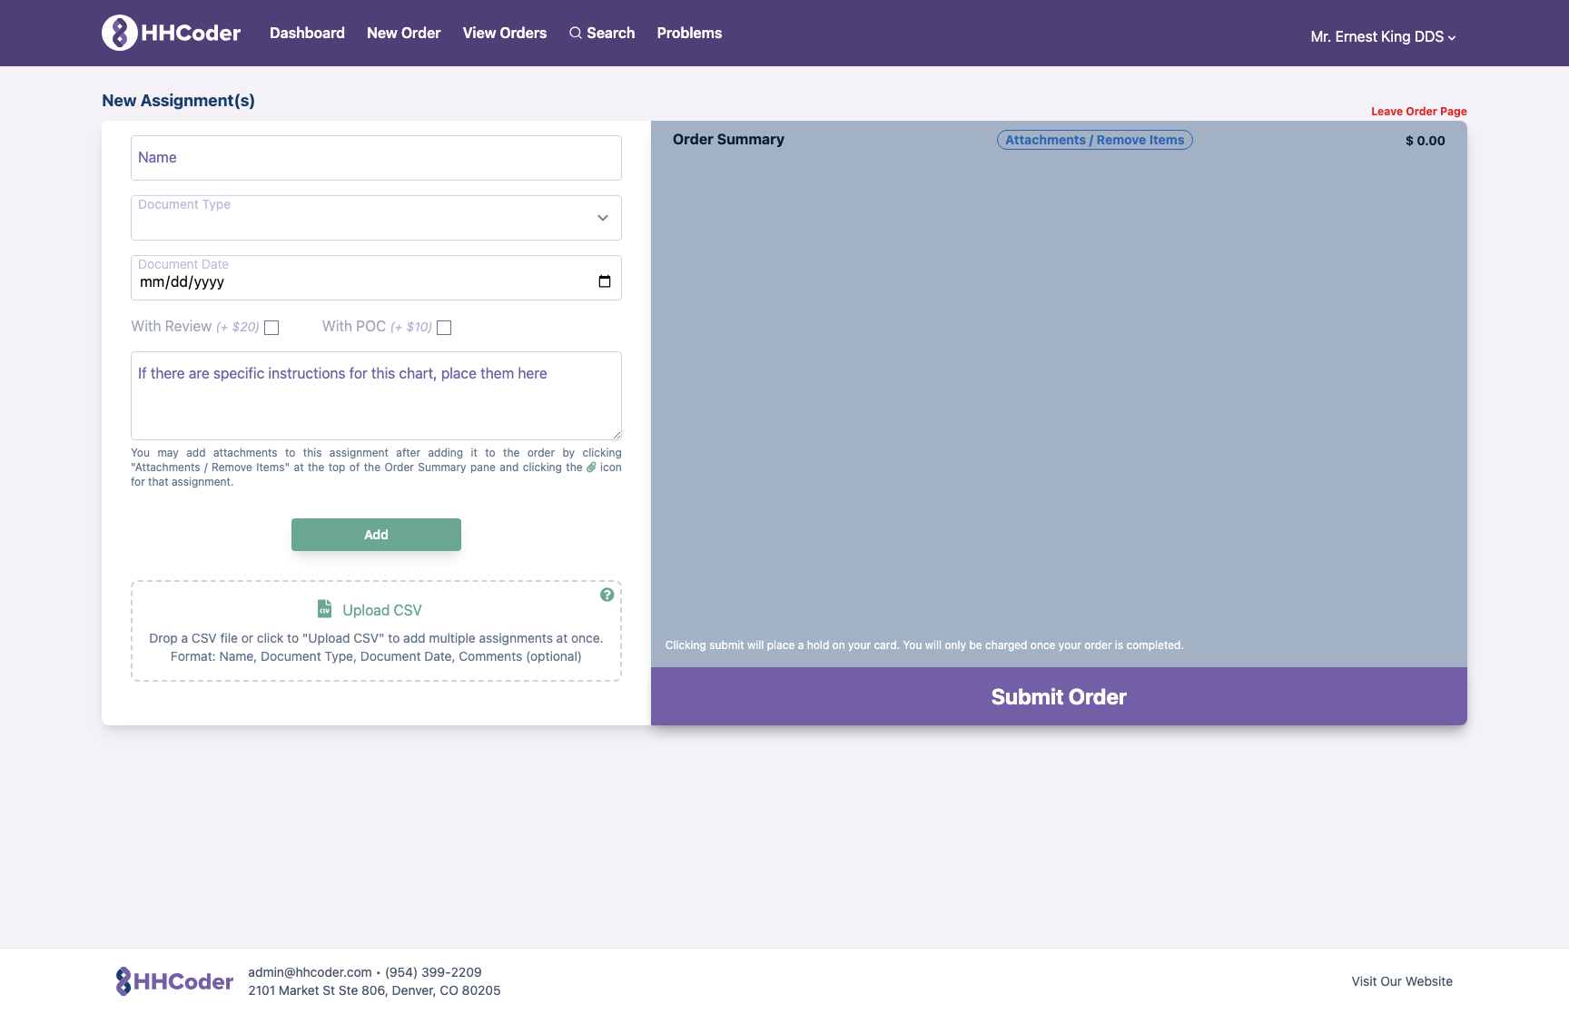Open the Problems page from the navbar
The image size is (1569, 1014).
[x=689, y=33]
